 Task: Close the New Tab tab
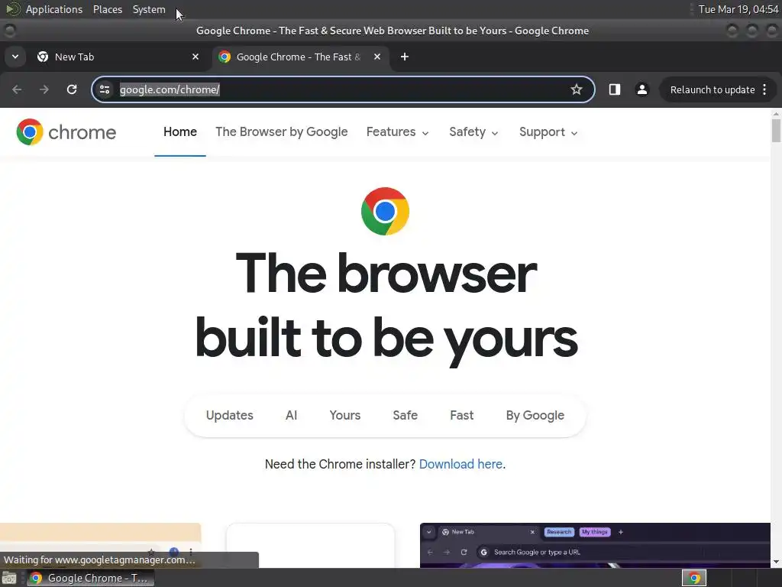[195, 57]
